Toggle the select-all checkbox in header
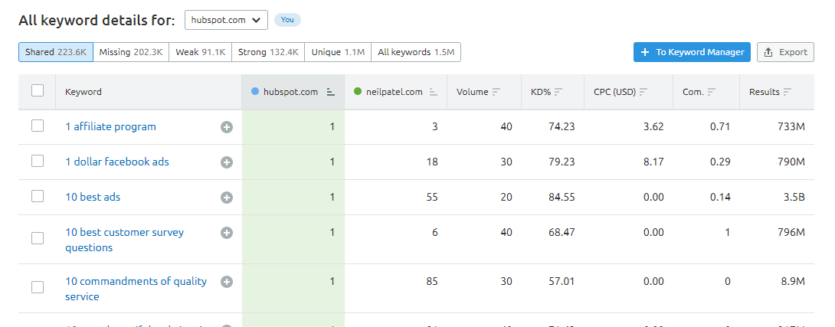 click(38, 90)
